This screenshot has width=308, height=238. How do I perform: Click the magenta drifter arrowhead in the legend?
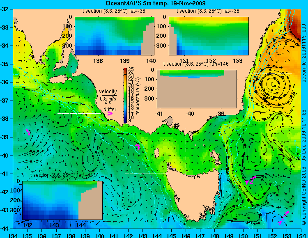(x=110, y=113)
